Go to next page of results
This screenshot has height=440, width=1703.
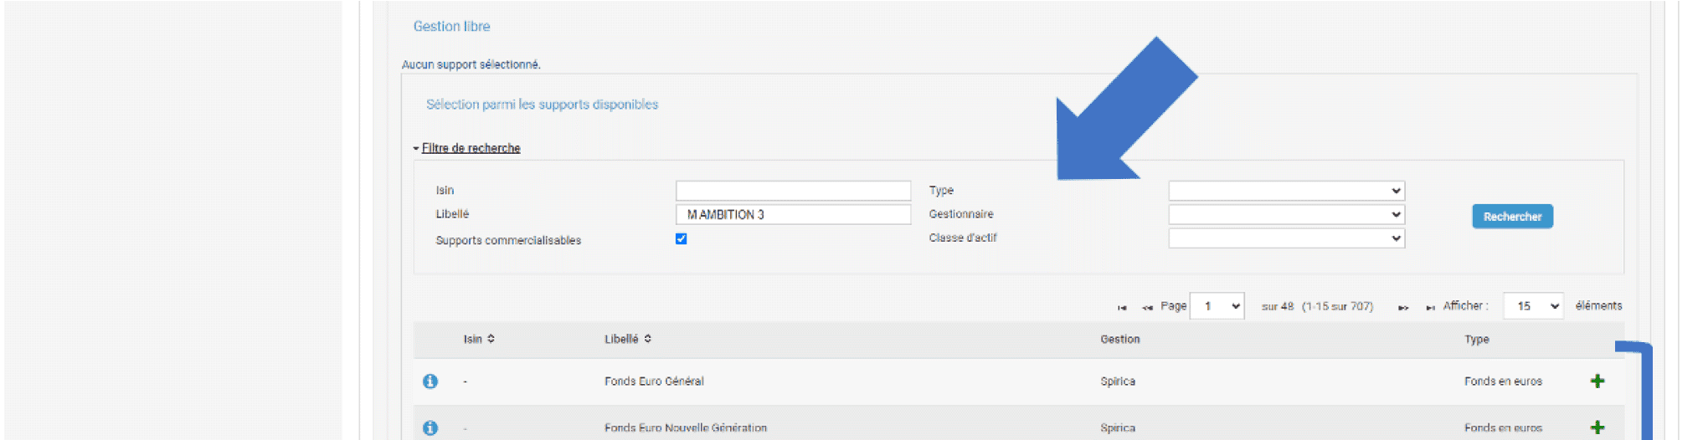pos(1402,307)
